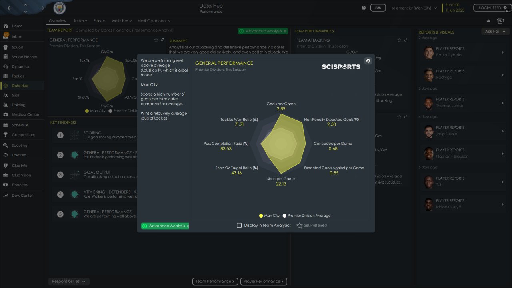Follow the Team Performance heading link

[x=314, y=31]
